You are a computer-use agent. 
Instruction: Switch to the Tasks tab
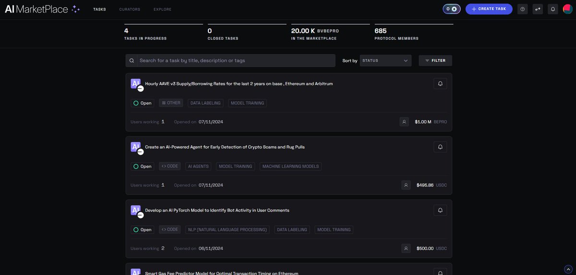tap(99, 9)
